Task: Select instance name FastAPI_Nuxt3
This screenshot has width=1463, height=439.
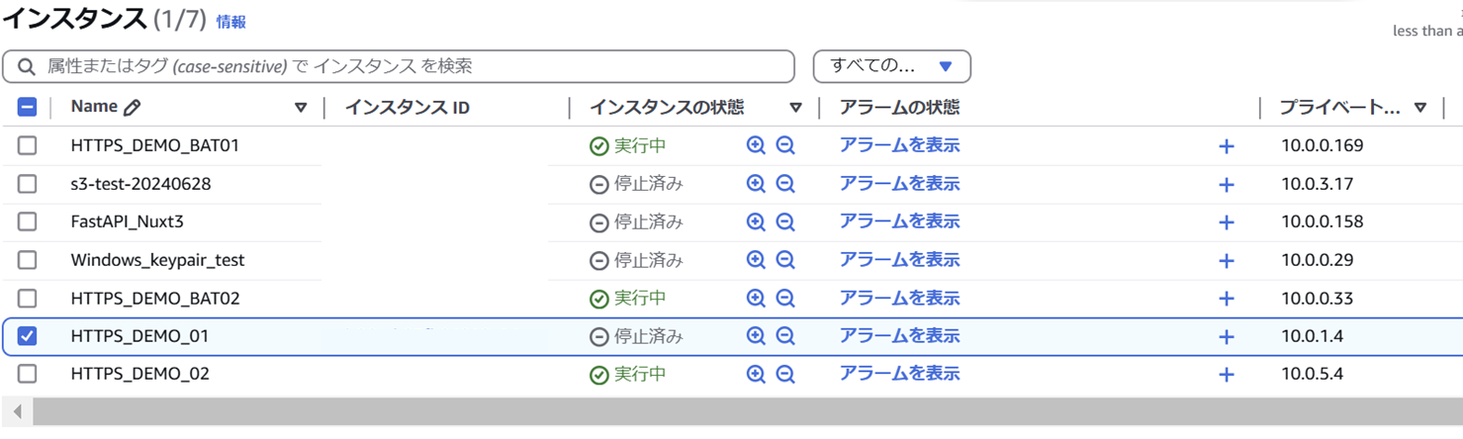Action: [127, 221]
